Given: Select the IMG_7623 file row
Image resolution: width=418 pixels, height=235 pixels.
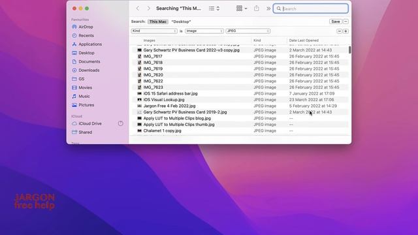Looking at the screenshot, I should point(240,87).
